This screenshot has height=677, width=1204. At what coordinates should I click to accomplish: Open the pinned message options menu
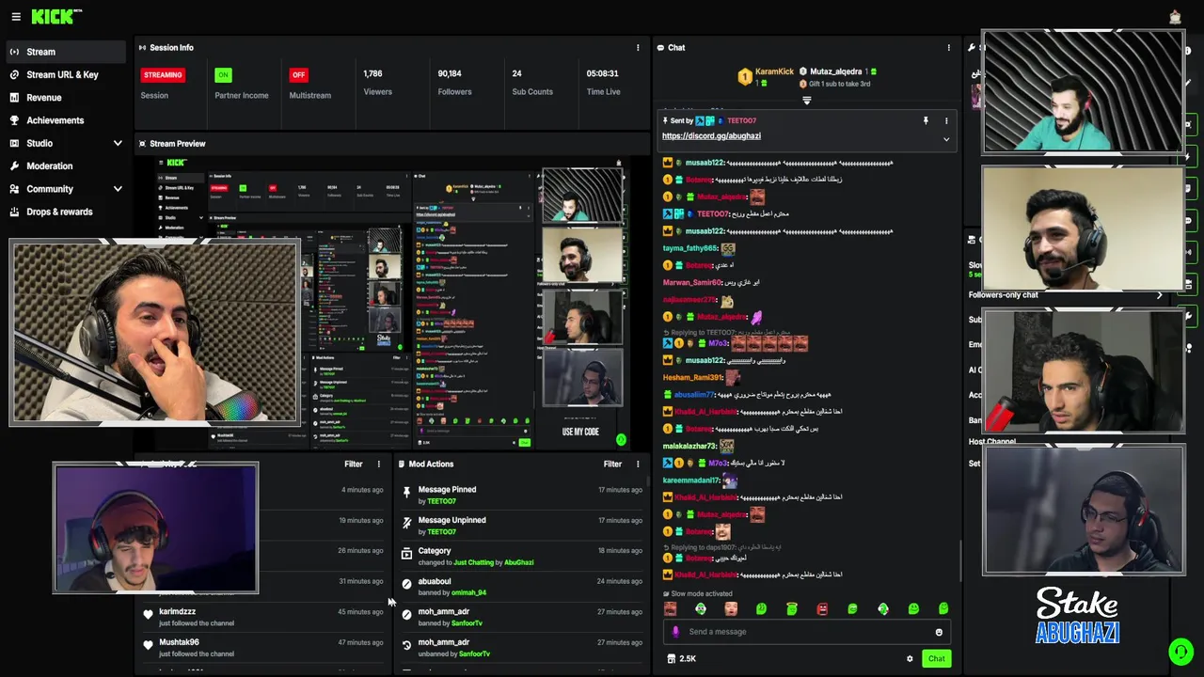[946, 120]
